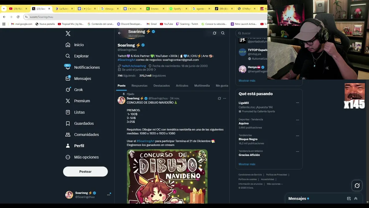
Task: Open twitch.tv/soarinng link
Action: (x=134, y=66)
